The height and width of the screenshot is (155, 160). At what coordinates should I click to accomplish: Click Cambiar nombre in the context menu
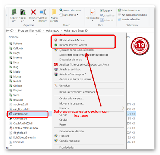point(69,141)
